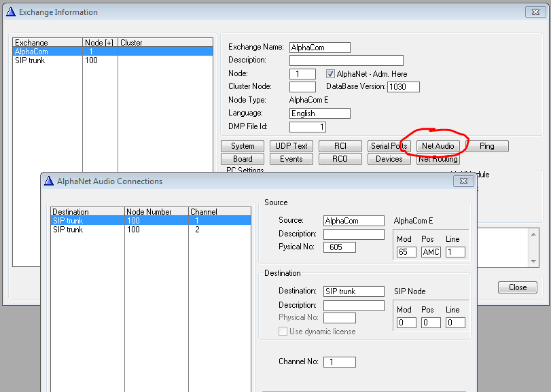Click the Ping button
Viewport: 551px width, 392px height.
coord(486,146)
